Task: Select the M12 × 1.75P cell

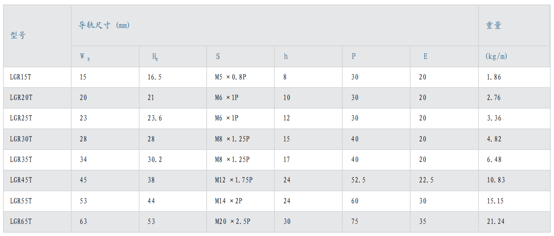Action: [234, 180]
